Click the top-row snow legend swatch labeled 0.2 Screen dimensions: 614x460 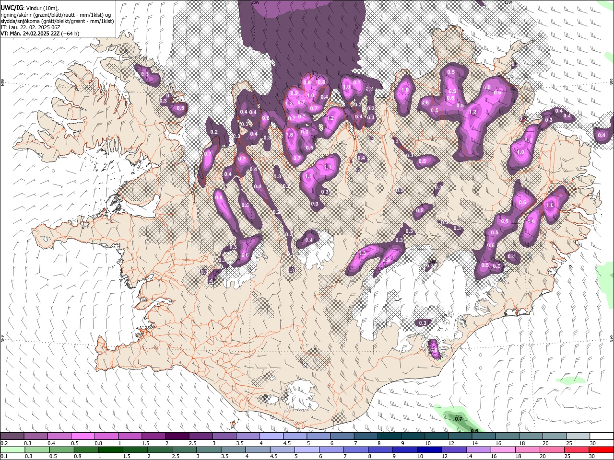pyautogui.click(x=12, y=437)
